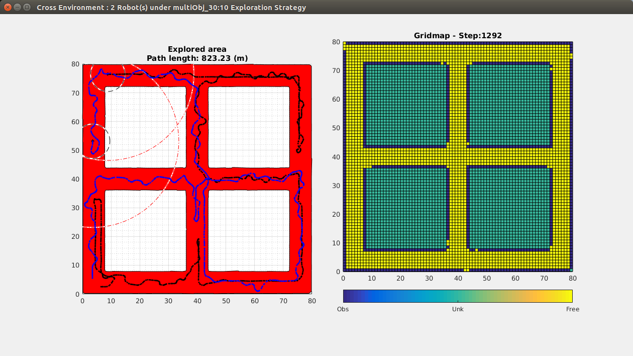Image resolution: width=633 pixels, height=356 pixels.
Task: Click the bottom-left white block in Explored area
Action: (x=145, y=230)
